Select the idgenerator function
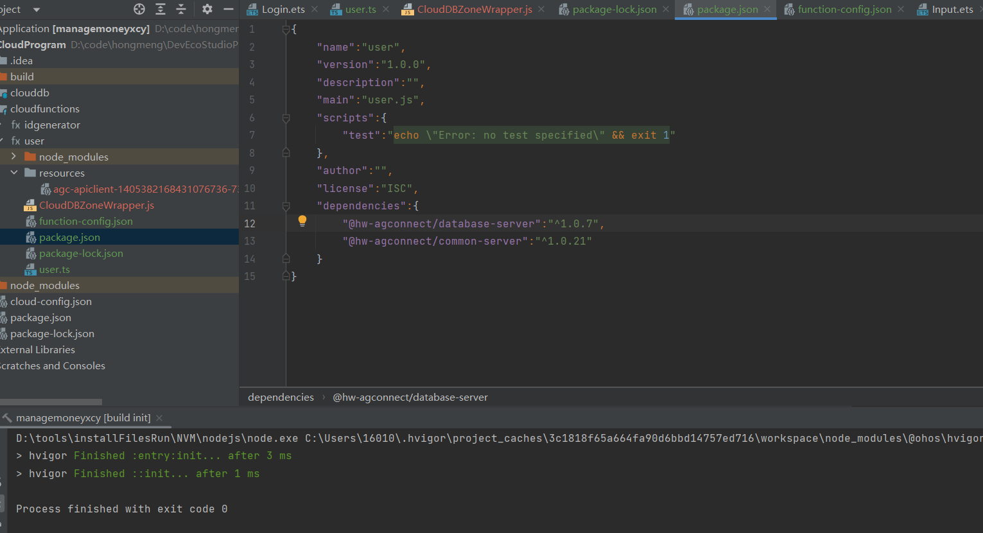 click(x=52, y=125)
